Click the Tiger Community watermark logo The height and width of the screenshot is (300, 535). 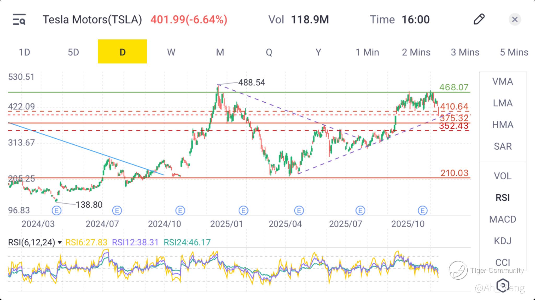point(458,270)
